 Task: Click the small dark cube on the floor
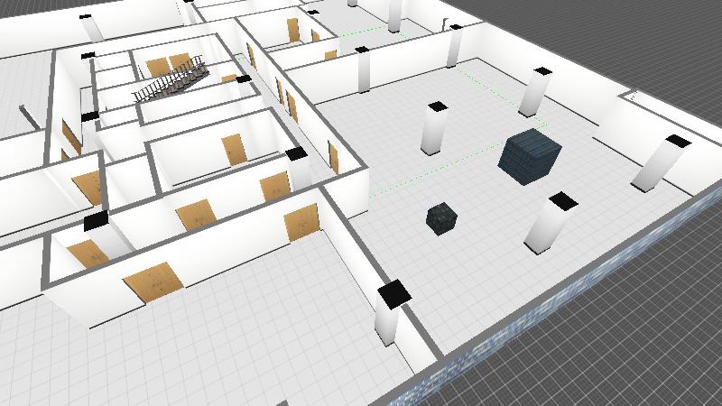point(442,219)
